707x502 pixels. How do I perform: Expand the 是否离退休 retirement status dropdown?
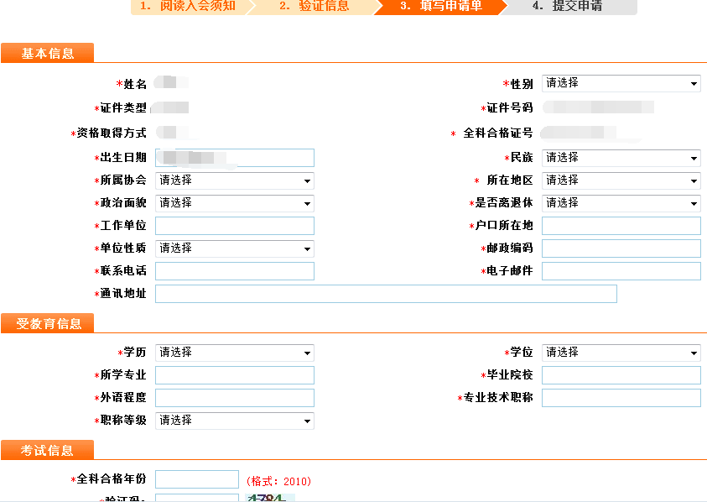point(621,203)
